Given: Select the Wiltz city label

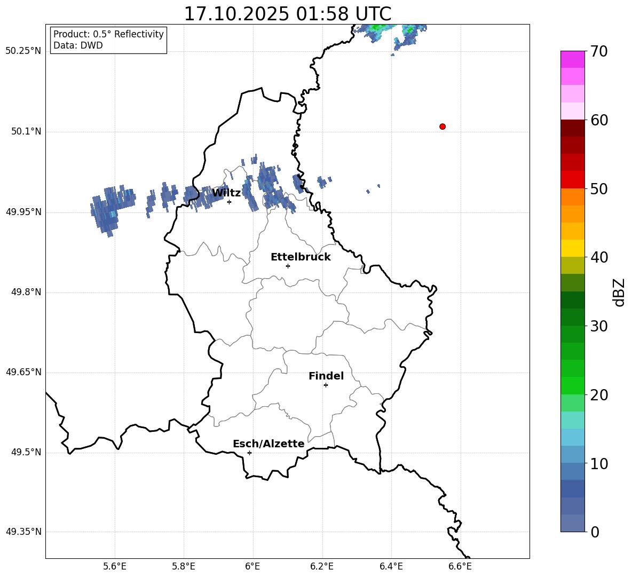Looking at the screenshot, I should click(x=226, y=193).
